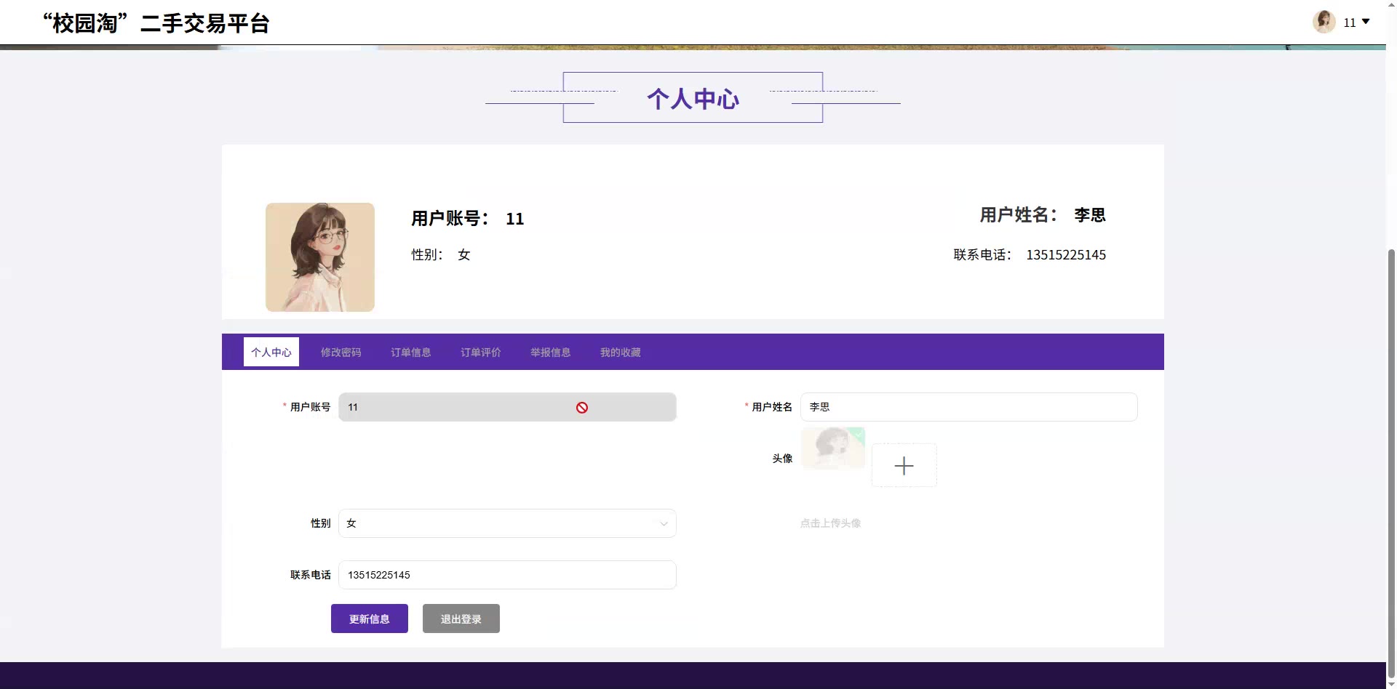Click the 退出登录 button
The width and height of the screenshot is (1397, 689).
[x=461, y=619]
